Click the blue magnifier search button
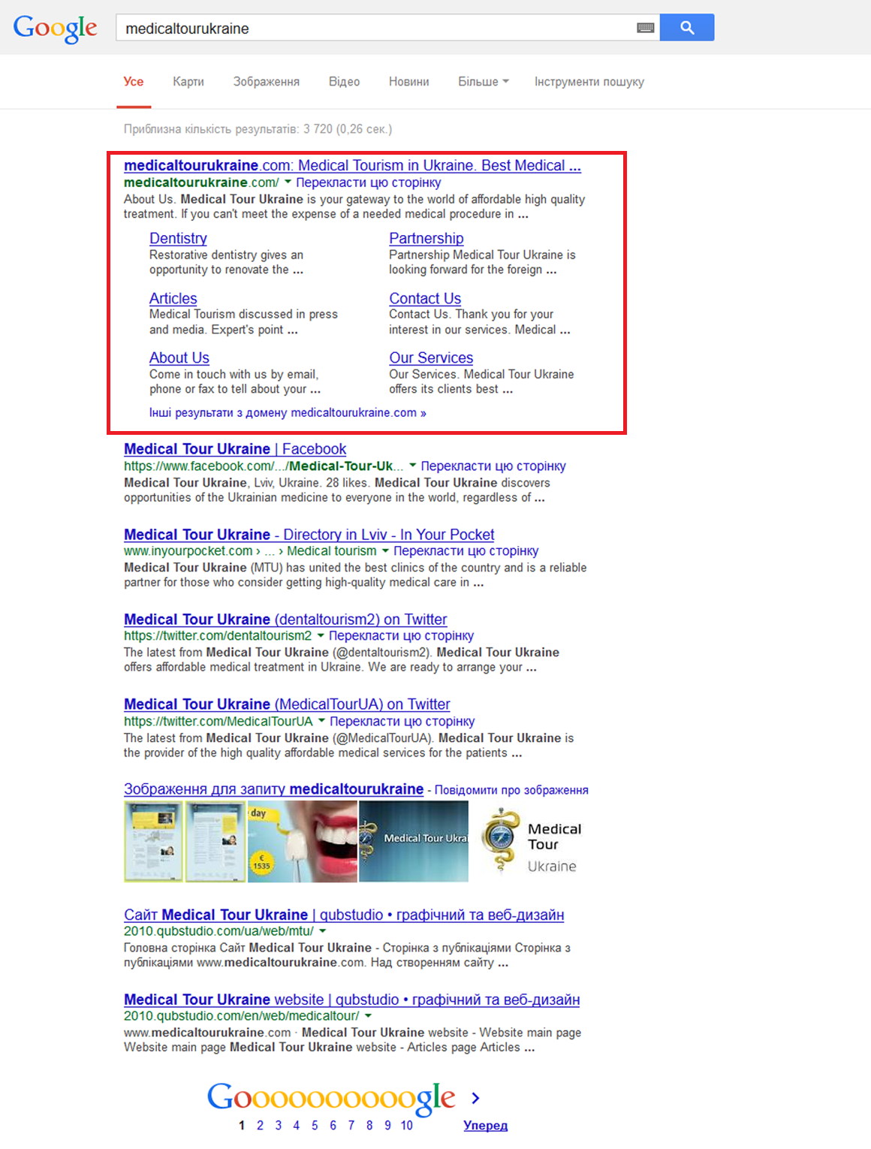 (x=687, y=28)
